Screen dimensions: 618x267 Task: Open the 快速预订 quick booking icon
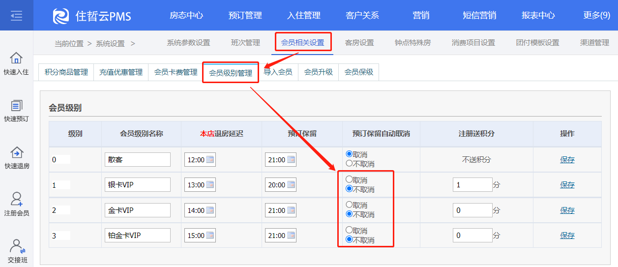pos(16,105)
